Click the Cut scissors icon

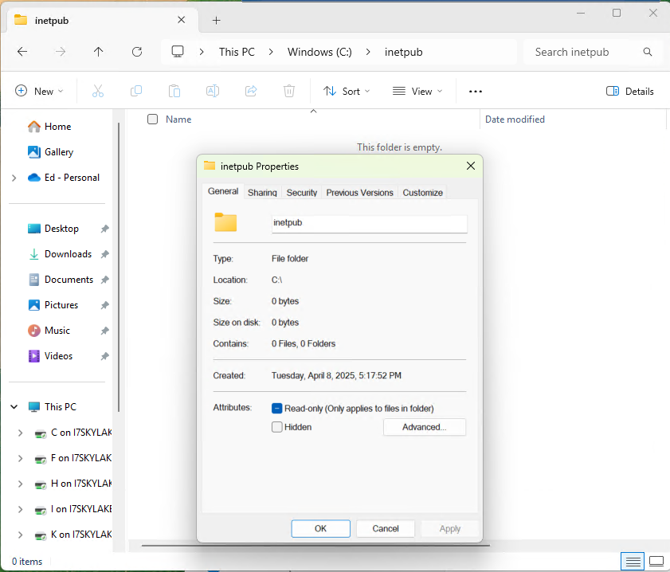pos(98,91)
